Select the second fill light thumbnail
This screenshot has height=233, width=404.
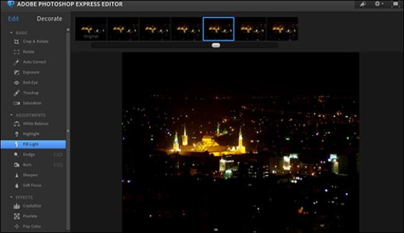(x=123, y=29)
